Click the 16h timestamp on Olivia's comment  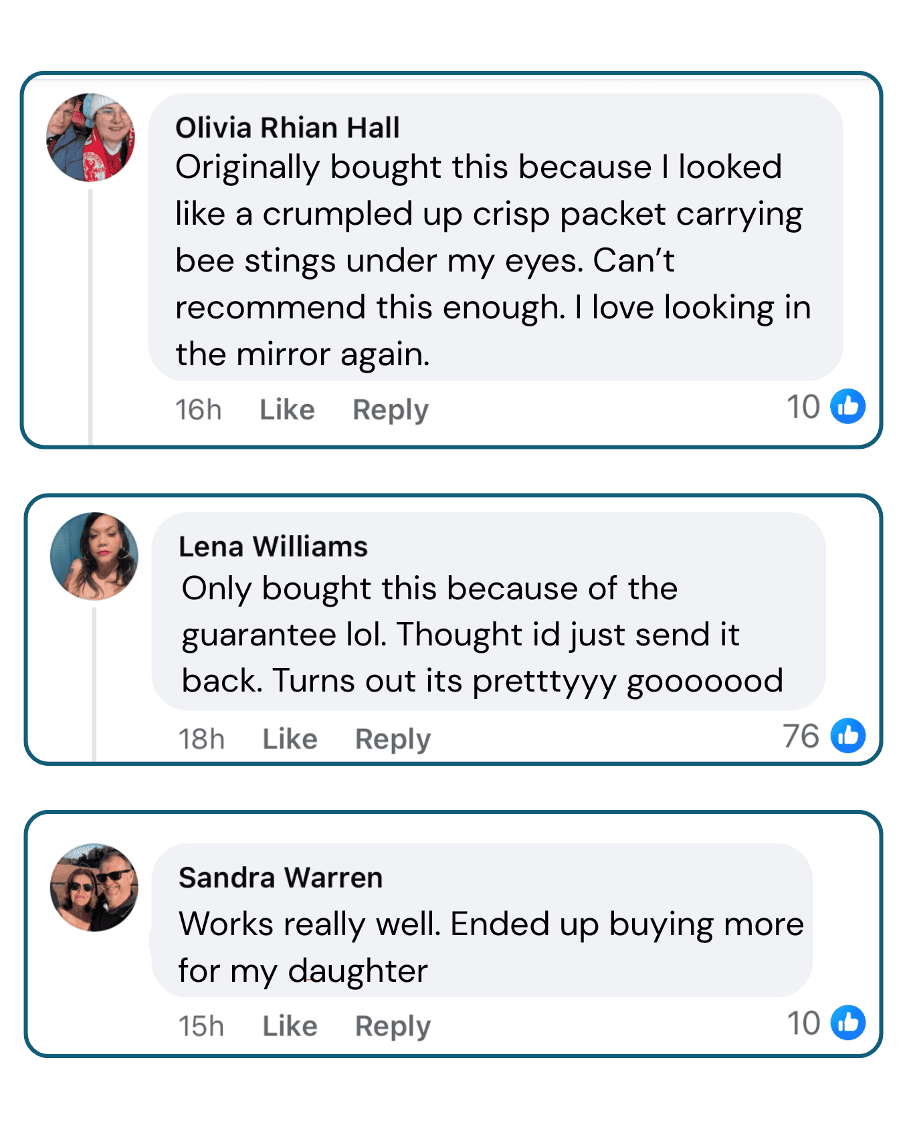[198, 410]
